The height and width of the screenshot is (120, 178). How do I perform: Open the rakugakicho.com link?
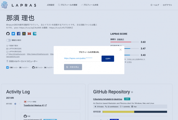pos(13,56)
